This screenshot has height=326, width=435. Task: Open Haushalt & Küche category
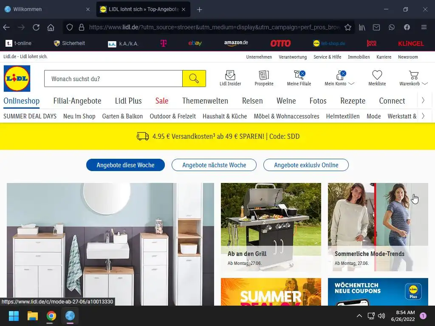click(x=225, y=116)
